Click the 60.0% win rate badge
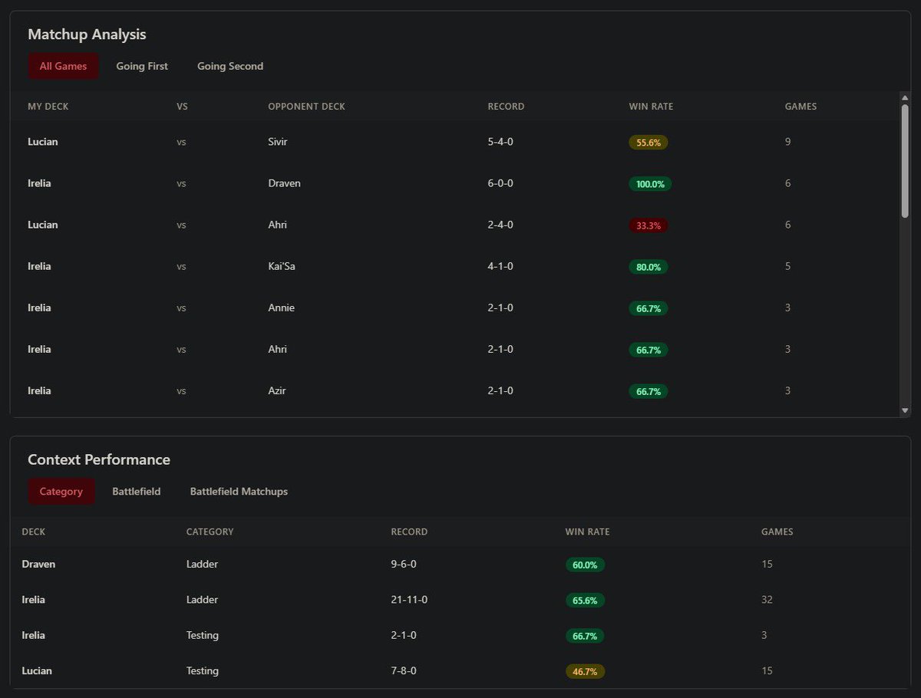The image size is (921, 698). click(x=585, y=565)
